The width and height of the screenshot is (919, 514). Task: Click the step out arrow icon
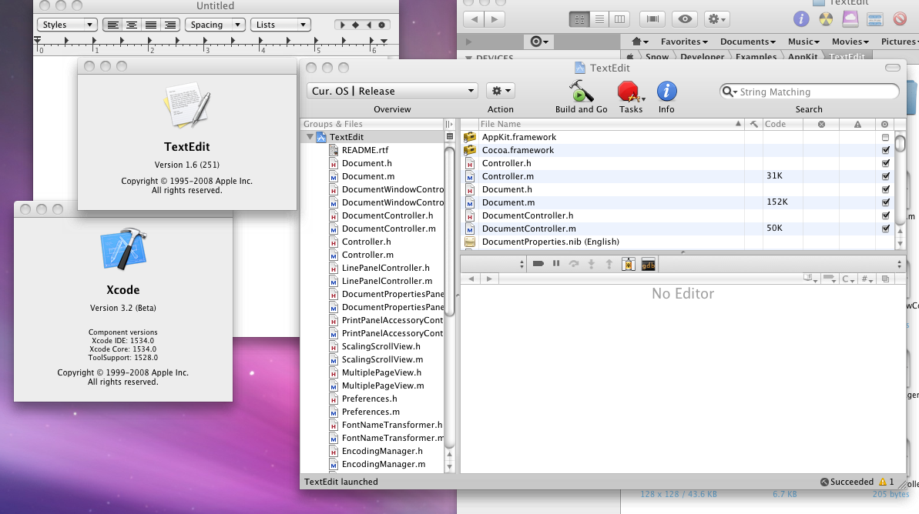[x=609, y=264]
